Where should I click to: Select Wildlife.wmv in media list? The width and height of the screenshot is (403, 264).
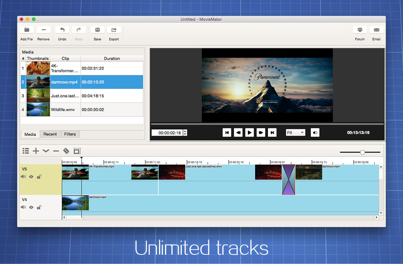(x=82, y=110)
